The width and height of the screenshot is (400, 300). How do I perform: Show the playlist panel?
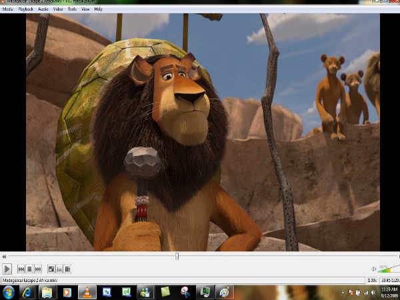pyautogui.click(x=59, y=269)
